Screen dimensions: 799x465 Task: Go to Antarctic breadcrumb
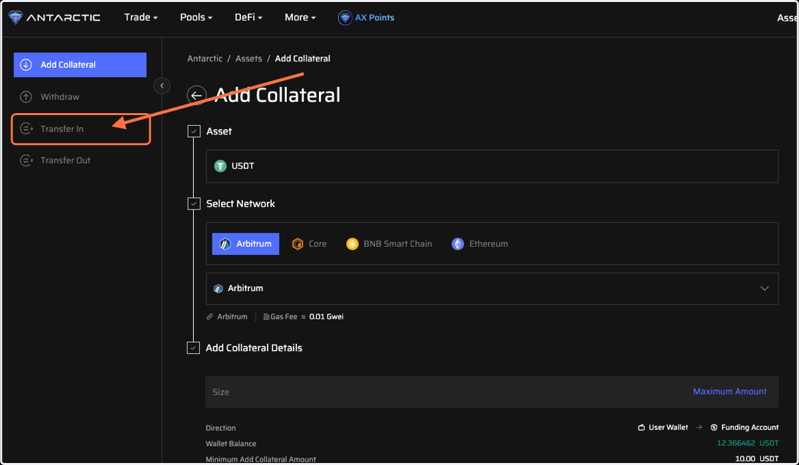205,59
